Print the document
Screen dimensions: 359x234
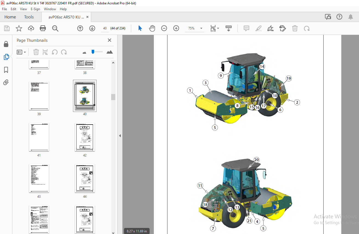click(x=43, y=28)
